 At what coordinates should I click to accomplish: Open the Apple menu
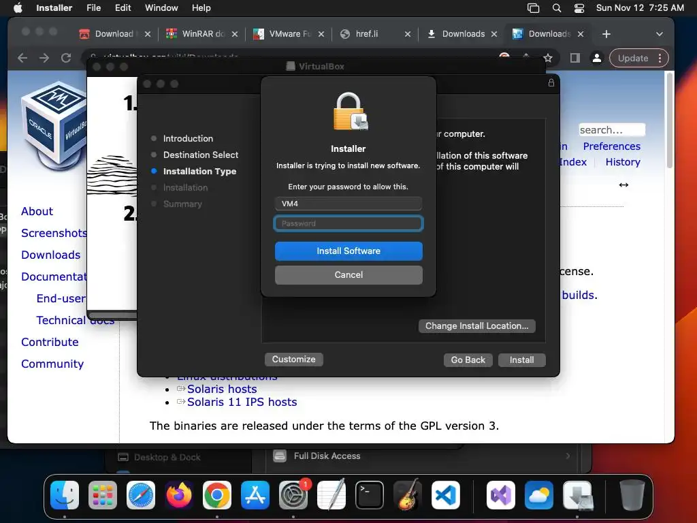click(x=18, y=7)
